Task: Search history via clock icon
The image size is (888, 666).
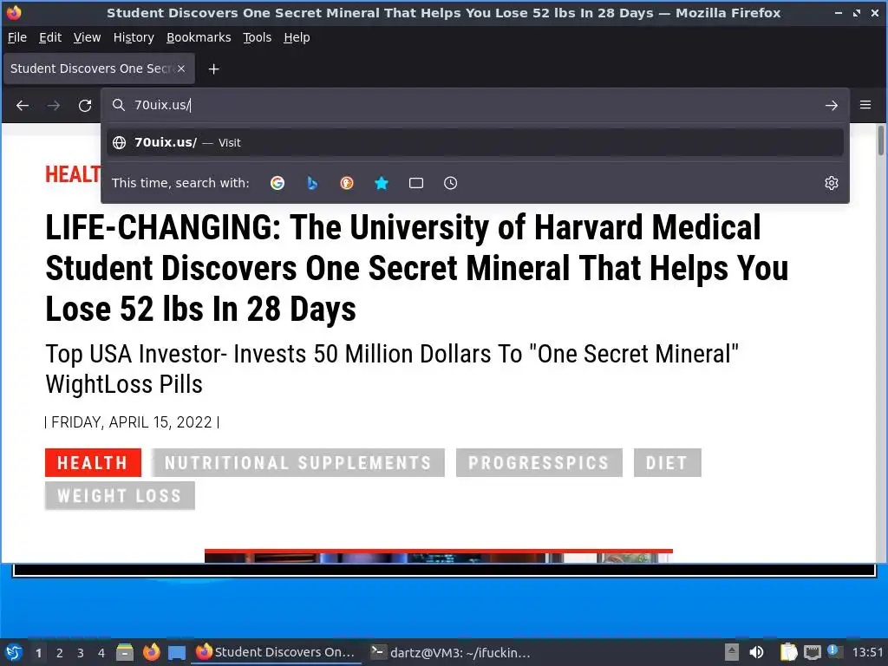Action: tap(450, 183)
